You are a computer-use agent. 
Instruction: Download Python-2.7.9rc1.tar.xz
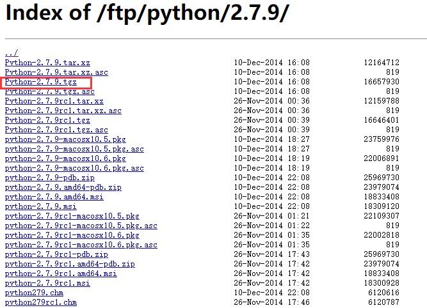pos(54,101)
